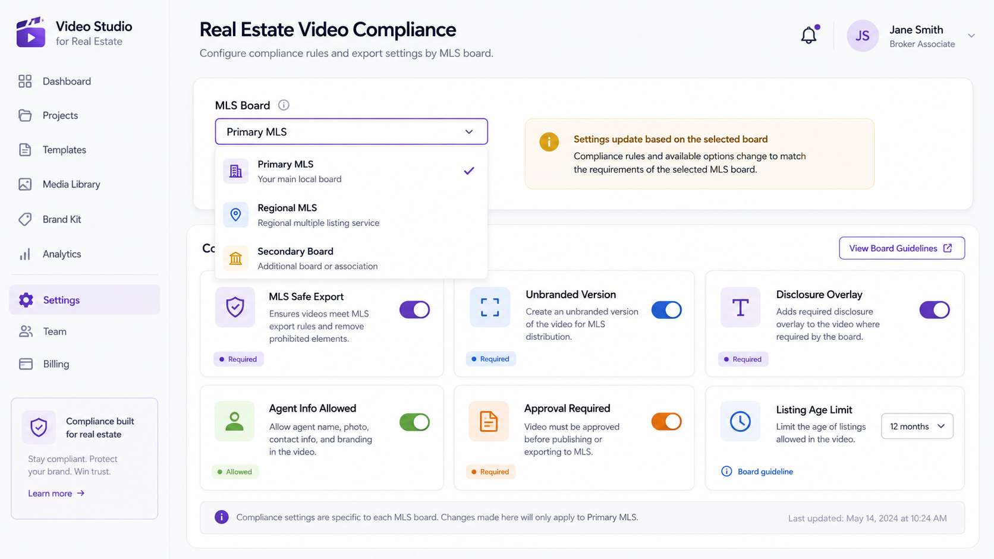Click the Primary MLS building icon

pyautogui.click(x=236, y=171)
